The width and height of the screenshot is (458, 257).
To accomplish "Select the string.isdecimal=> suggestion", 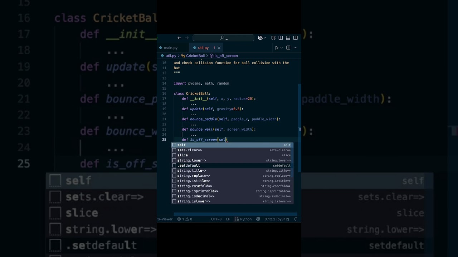I will 233,196.
